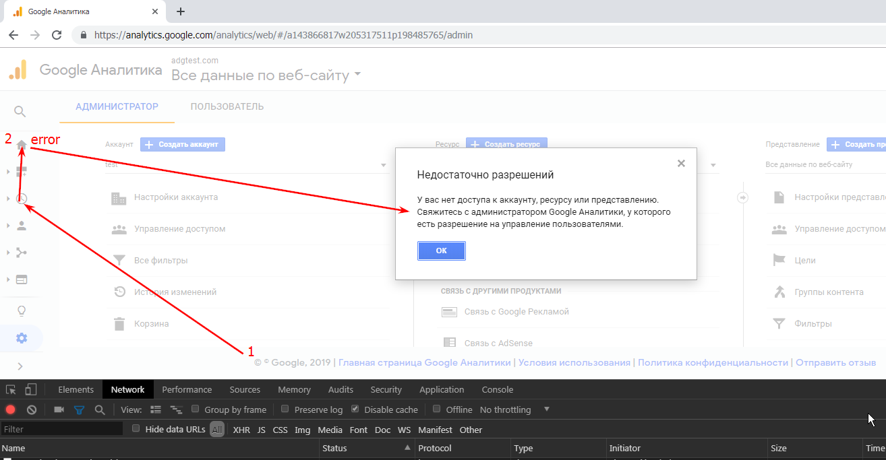Switch to the ПОЛЬЗОВАТЕЛЬ tab
The image size is (886, 460).
coord(226,106)
